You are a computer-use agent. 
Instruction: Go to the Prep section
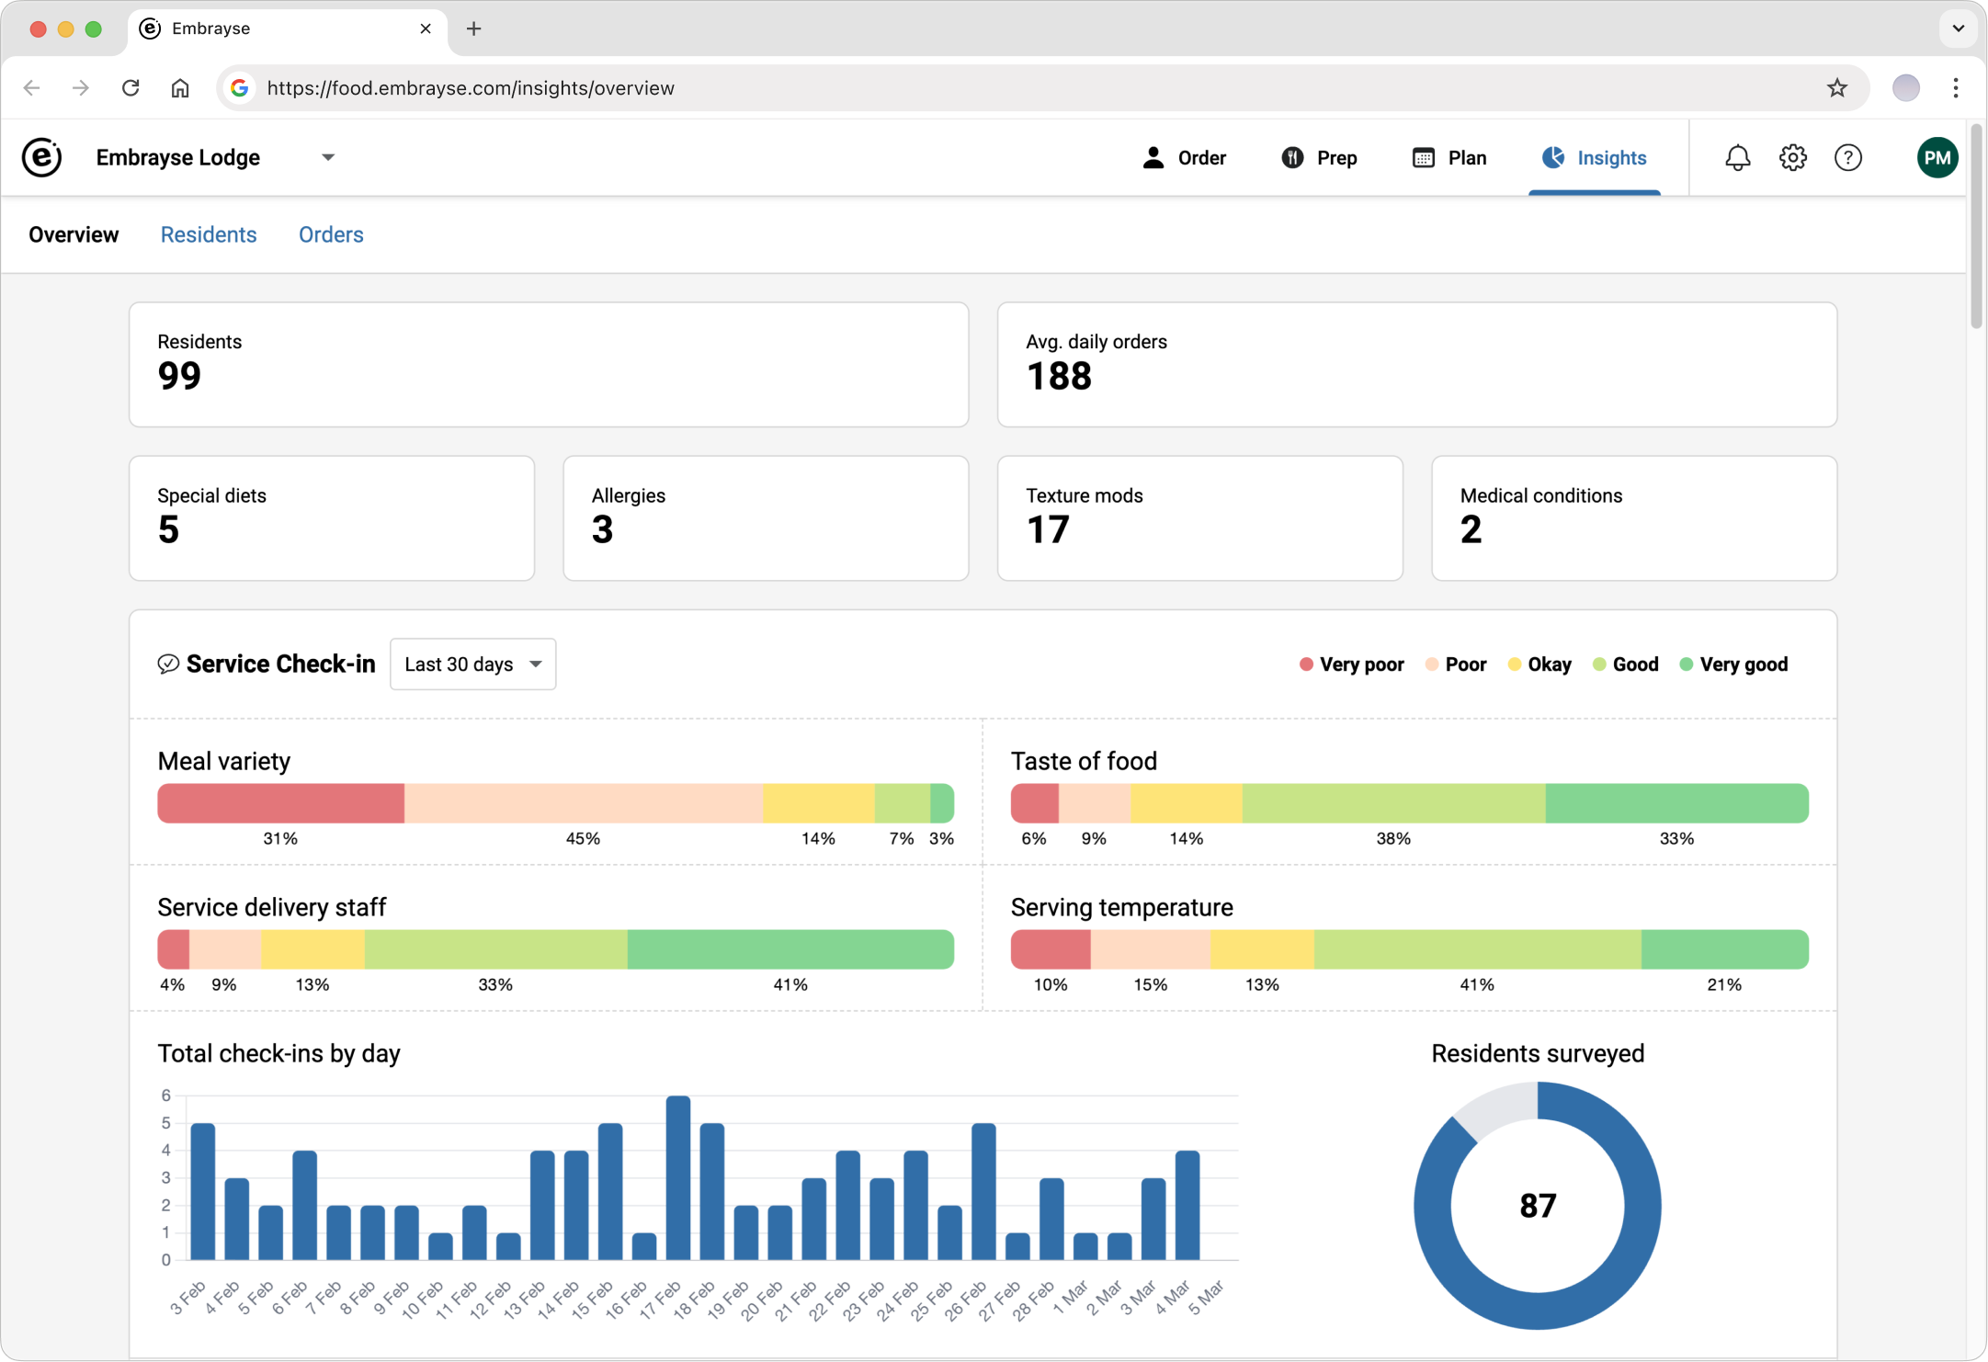point(1319,158)
